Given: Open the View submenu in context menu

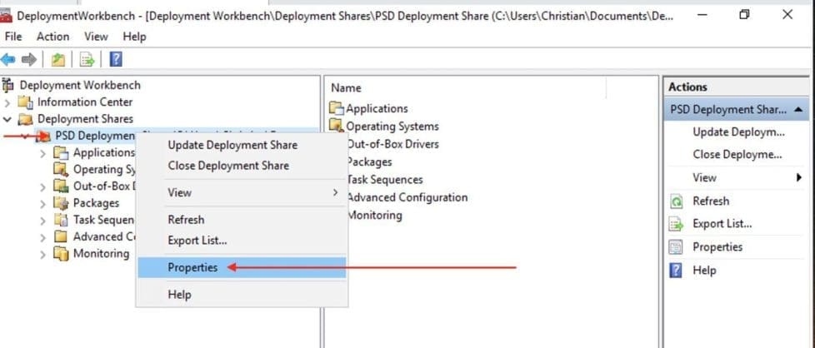Looking at the screenshot, I should click(x=179, y=192).
